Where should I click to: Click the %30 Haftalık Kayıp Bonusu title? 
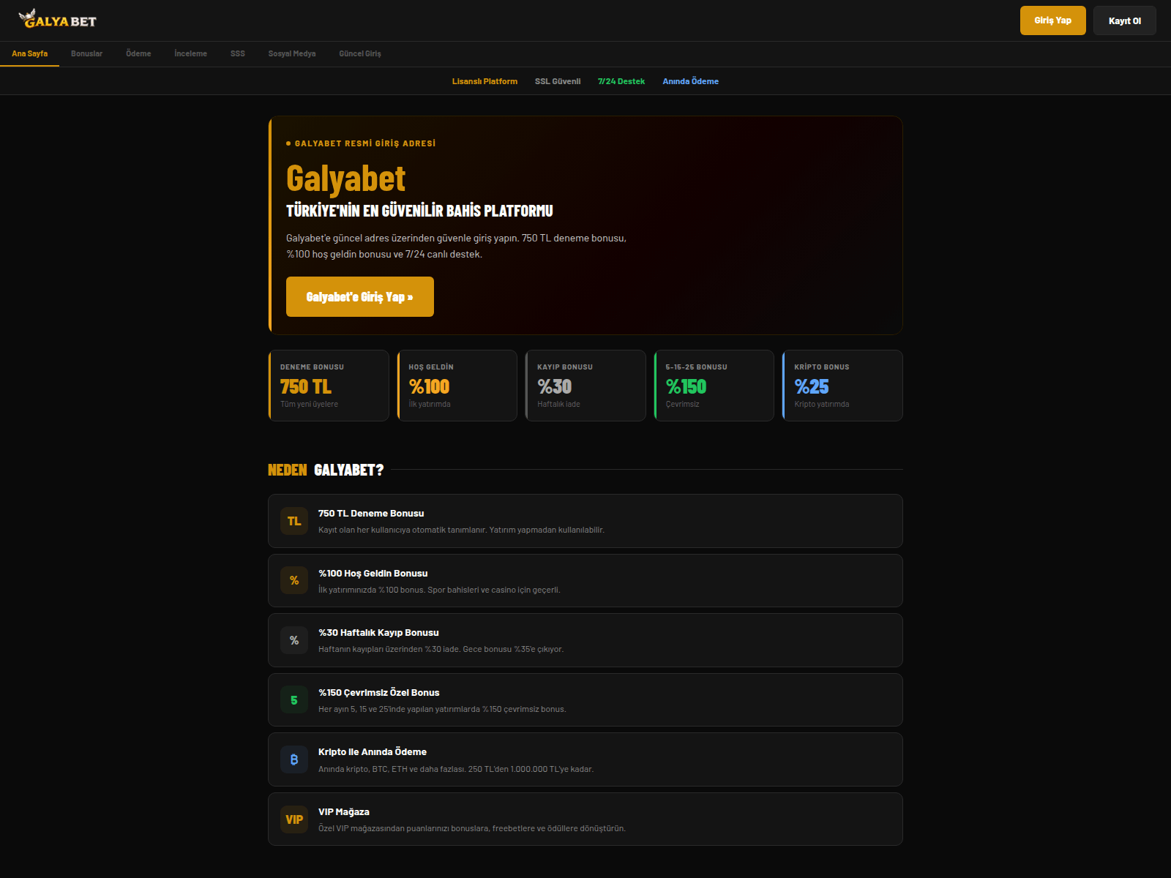(x=378, y=633)
